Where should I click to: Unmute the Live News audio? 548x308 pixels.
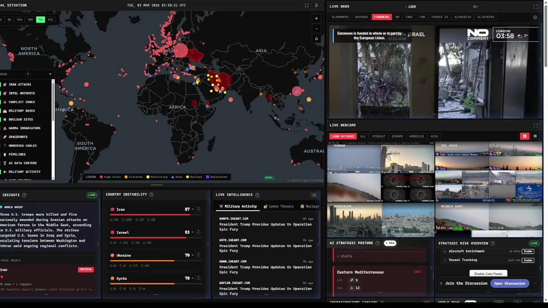(x=475, y=6)
